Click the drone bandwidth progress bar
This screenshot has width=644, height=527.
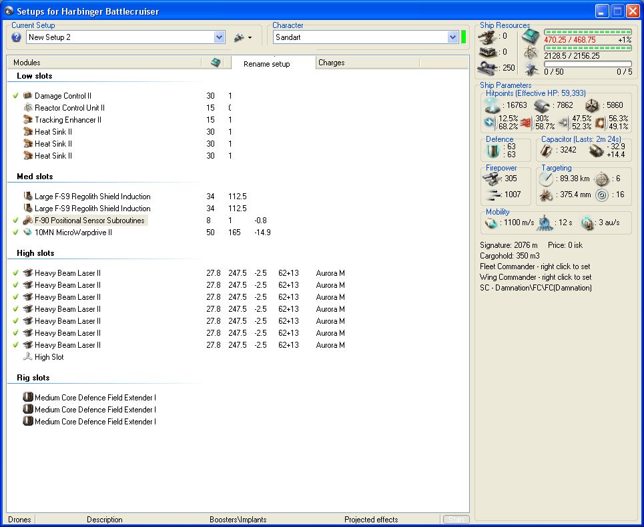[x=588, y=64]
